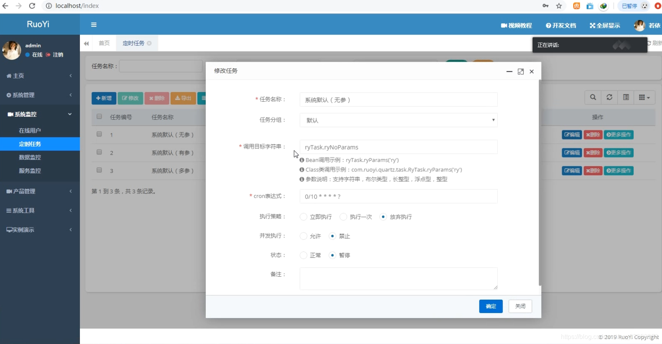This screenshot has width=662, height=344.
Task: Click the 备注 textarea
Action: 398,279
